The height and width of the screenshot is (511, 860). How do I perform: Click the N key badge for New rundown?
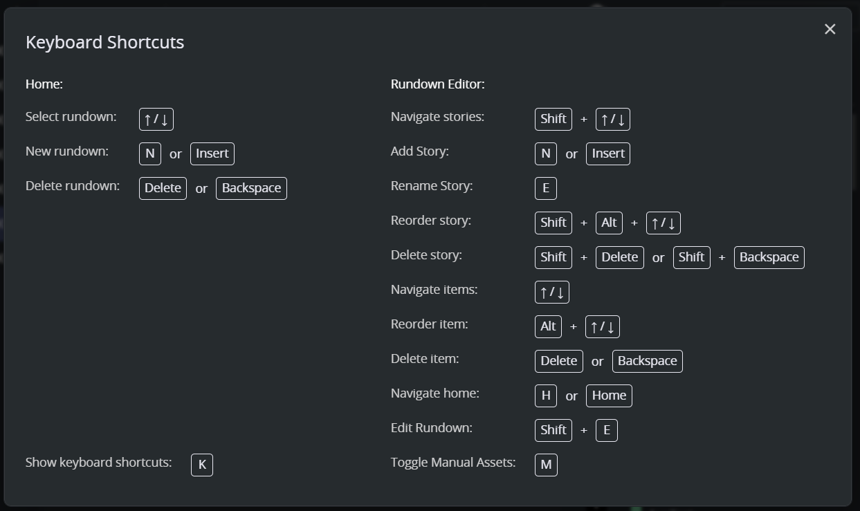coord(150,154)
